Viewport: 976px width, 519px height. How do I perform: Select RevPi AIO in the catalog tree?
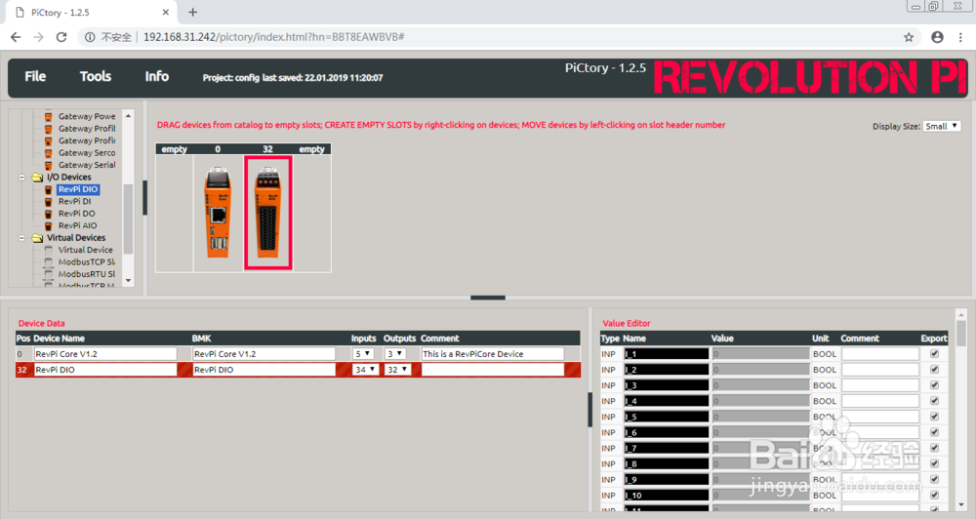click(x=77, y=226)
